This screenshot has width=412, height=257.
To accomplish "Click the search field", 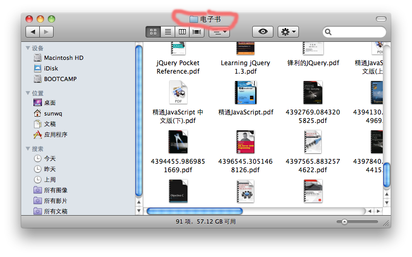I will point(354,32).
